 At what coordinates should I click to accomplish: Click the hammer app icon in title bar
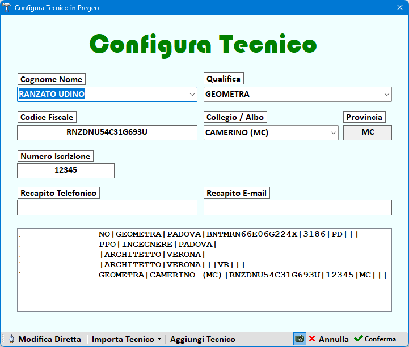[6, 7]
